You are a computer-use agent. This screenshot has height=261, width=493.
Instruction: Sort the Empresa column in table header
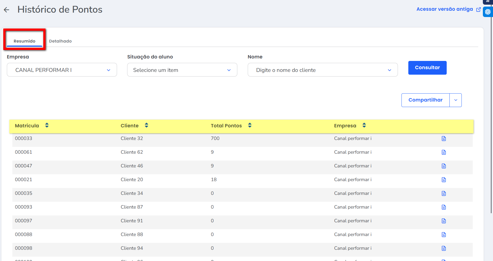pos(364,125)
